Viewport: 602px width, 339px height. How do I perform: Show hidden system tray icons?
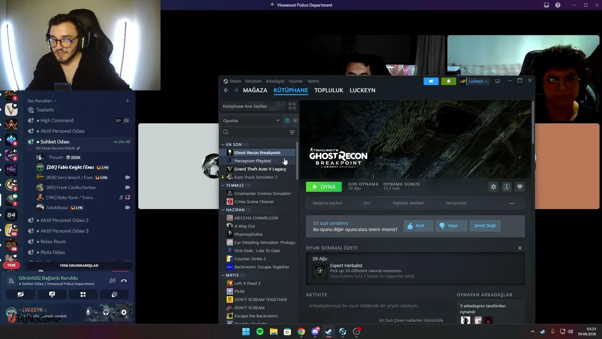(532, 331)
